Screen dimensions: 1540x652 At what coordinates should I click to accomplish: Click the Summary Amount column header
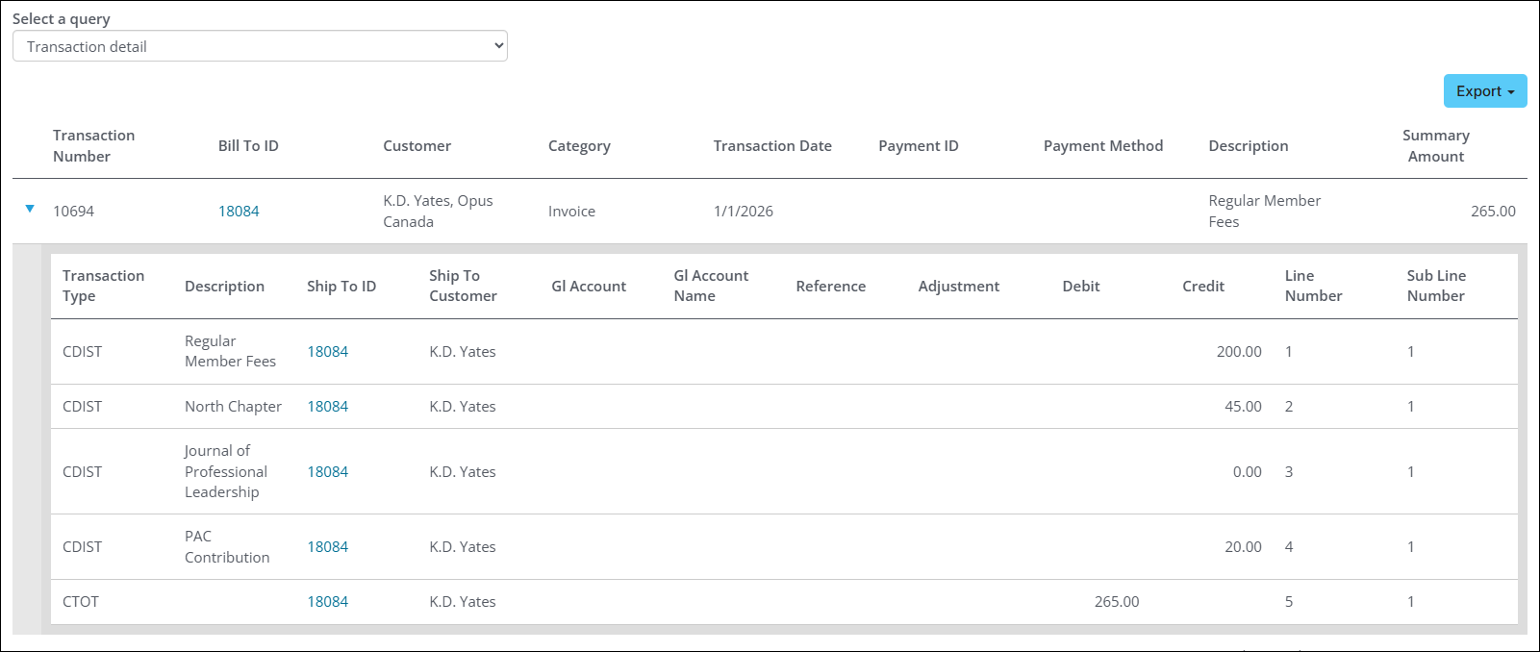(x=1435, y=146)
